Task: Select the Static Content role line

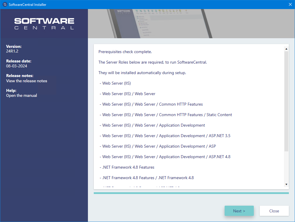Action: pos(167,115)
